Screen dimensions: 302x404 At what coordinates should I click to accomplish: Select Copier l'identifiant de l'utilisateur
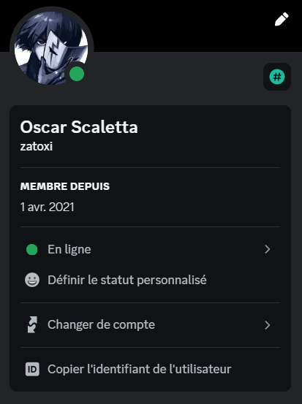pyautogui.click(x=150, y=369)
